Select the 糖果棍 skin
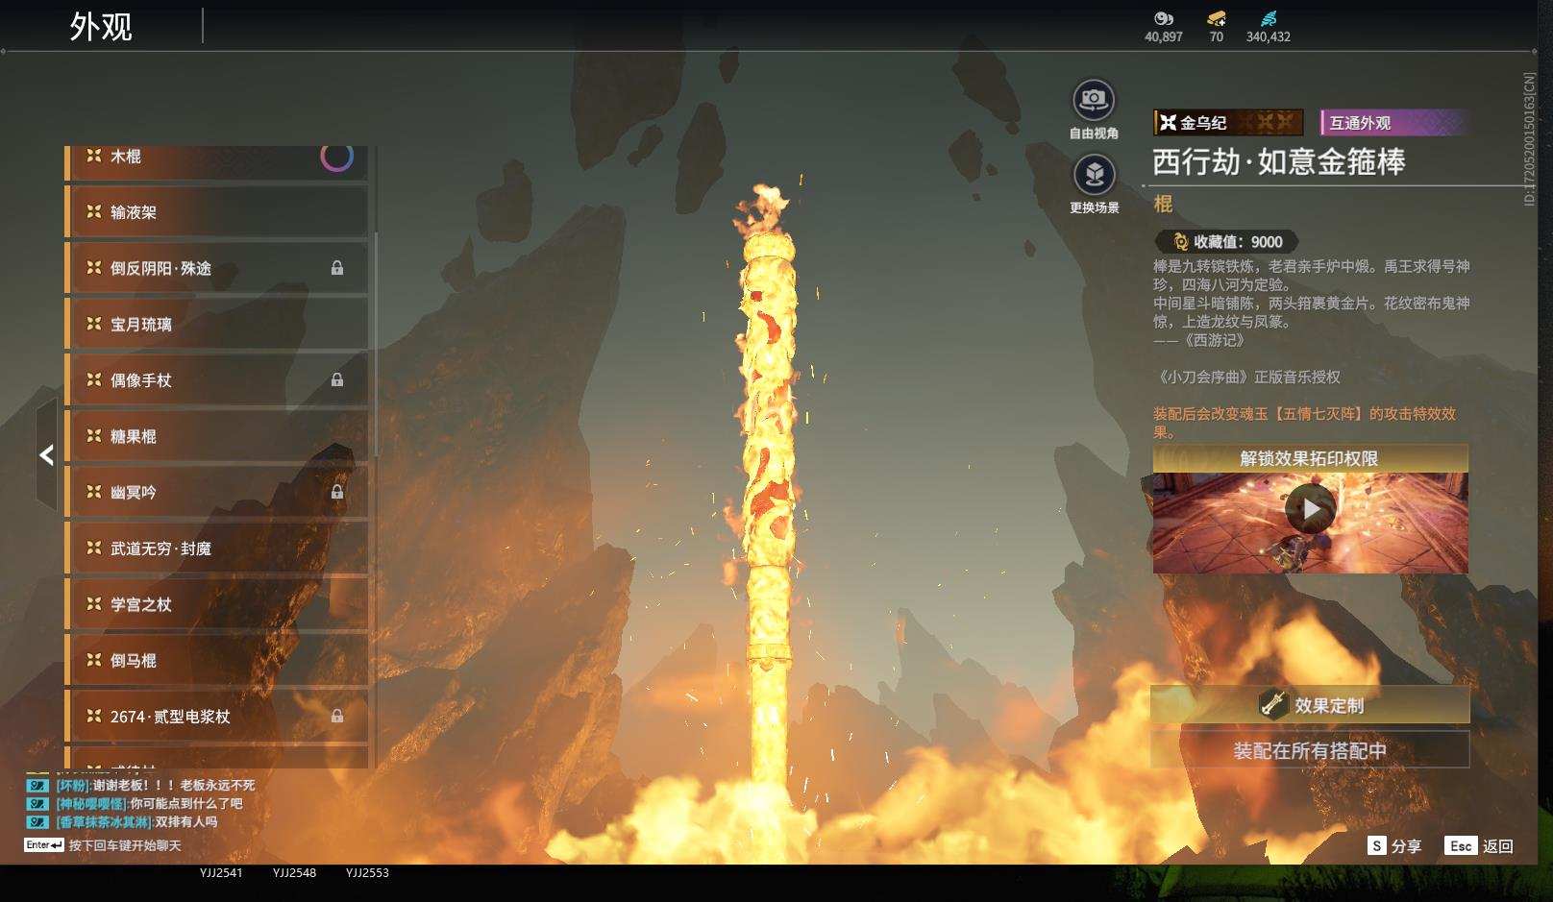This screenshot has width=1553, height=902. [x=217, y=436]
